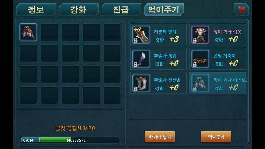
Task: Pick the 환술사 장갑 glove icon
Action: 141,59
